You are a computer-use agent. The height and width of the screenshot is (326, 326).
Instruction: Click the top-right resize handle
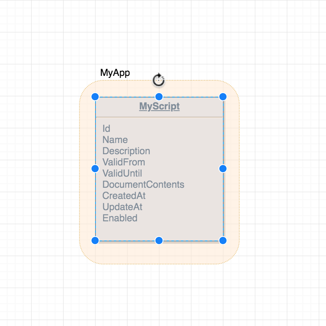223,97
